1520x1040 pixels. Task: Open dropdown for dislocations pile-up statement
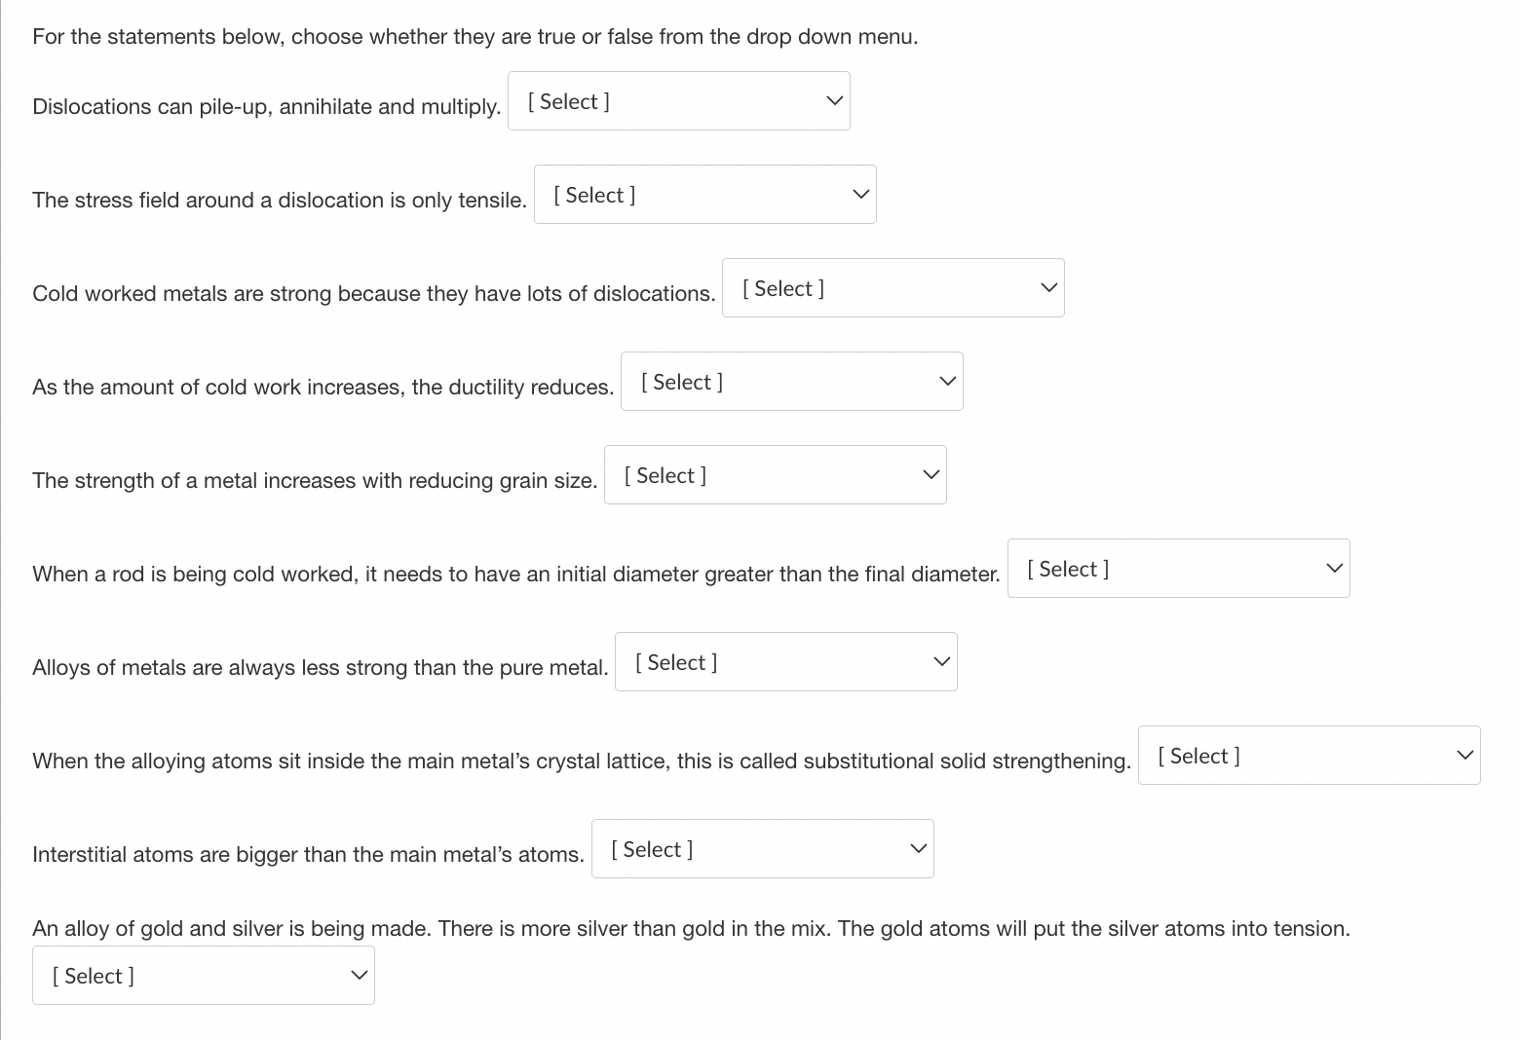(678, 101)
